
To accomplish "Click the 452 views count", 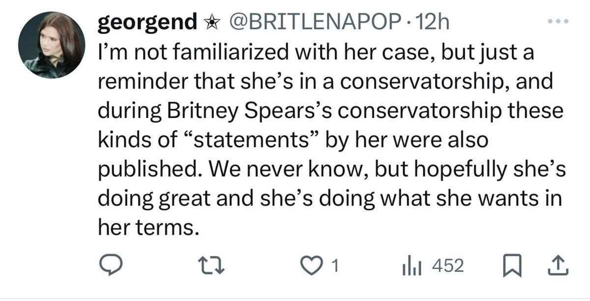I will coord(447,266).
